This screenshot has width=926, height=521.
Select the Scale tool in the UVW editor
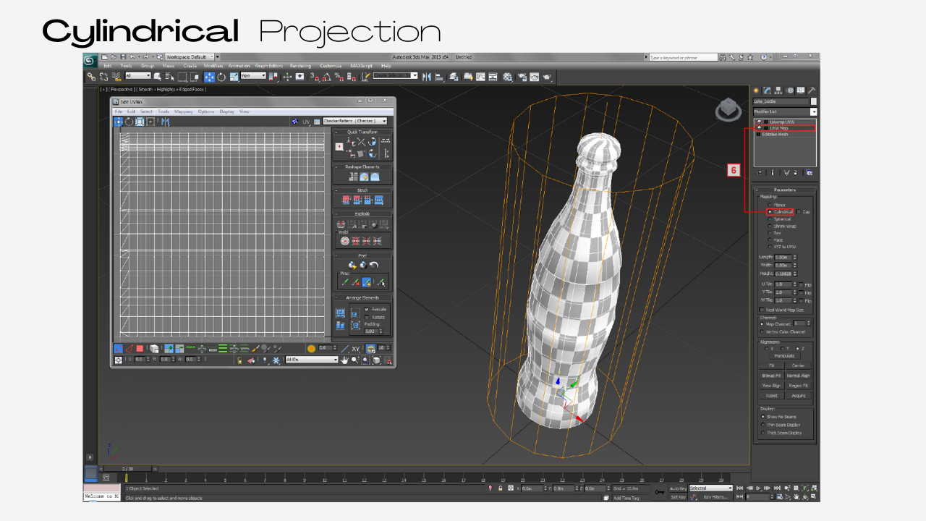140,122
